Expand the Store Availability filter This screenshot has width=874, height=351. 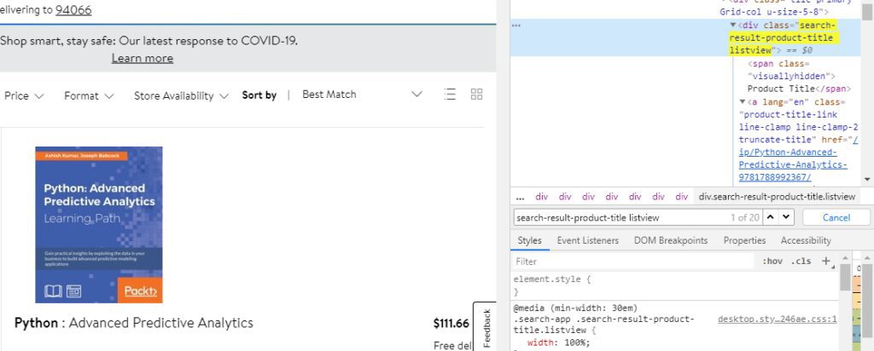click(181, 95)
